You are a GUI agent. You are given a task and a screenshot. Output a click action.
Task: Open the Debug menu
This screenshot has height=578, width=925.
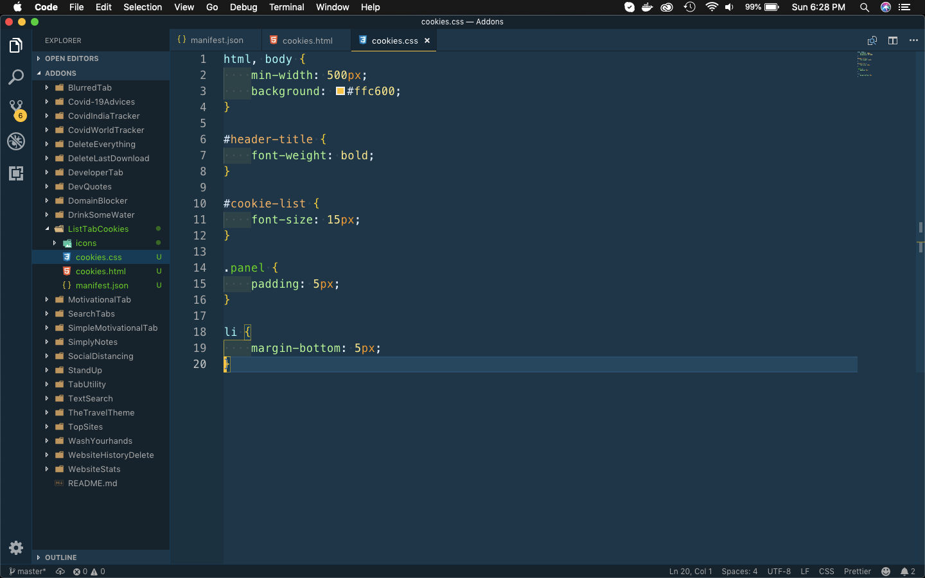(243, 7)
